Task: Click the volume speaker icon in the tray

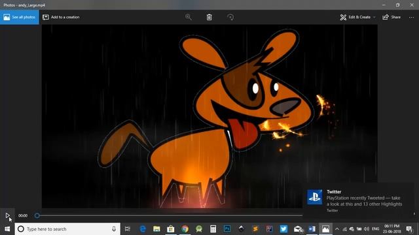Action: click(x=367, y=229)
